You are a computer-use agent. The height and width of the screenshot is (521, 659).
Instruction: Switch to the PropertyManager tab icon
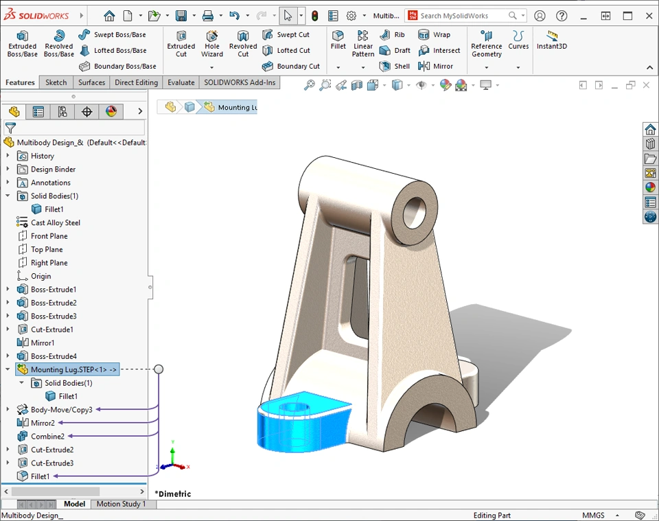[38, 112]
